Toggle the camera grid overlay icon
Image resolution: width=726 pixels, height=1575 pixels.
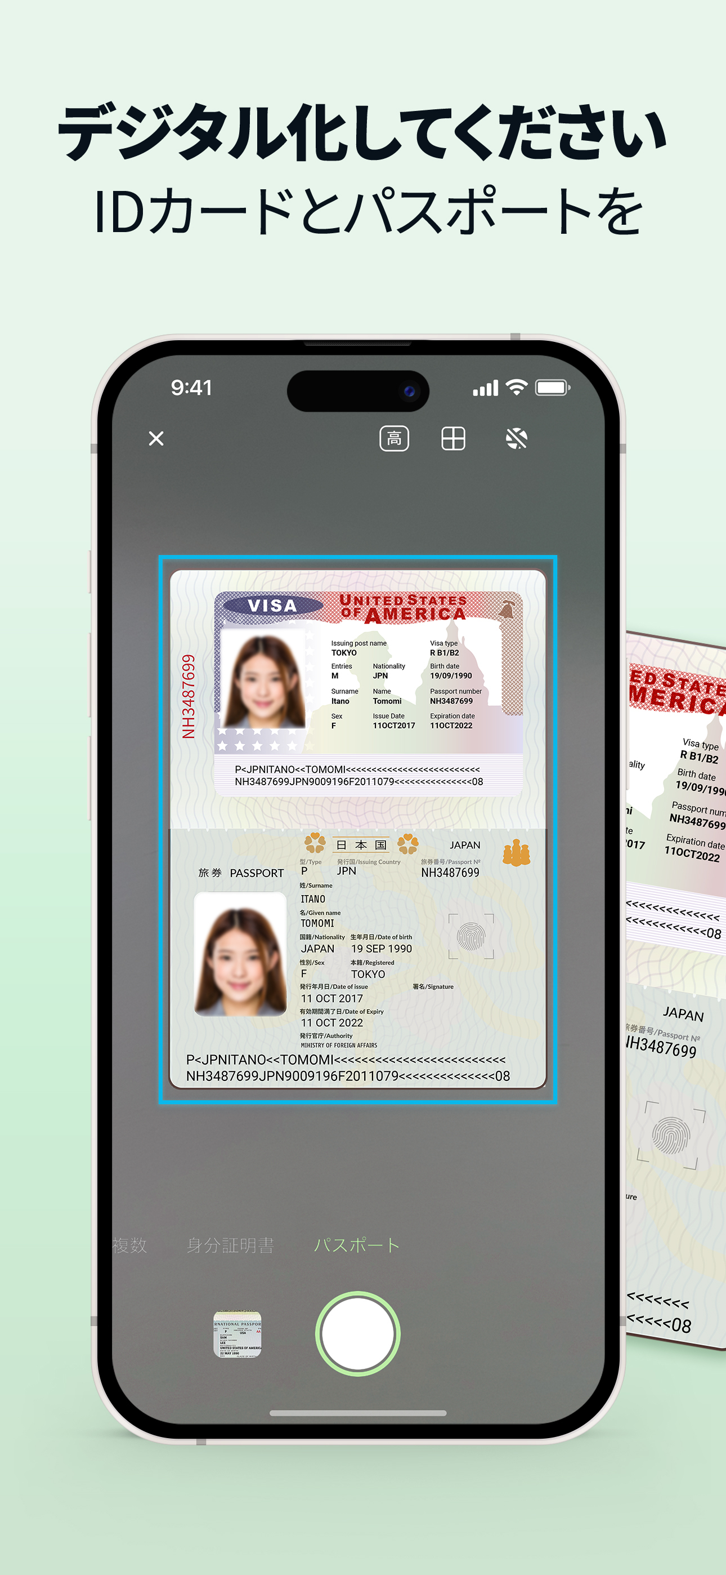click(x=453, y=438)
